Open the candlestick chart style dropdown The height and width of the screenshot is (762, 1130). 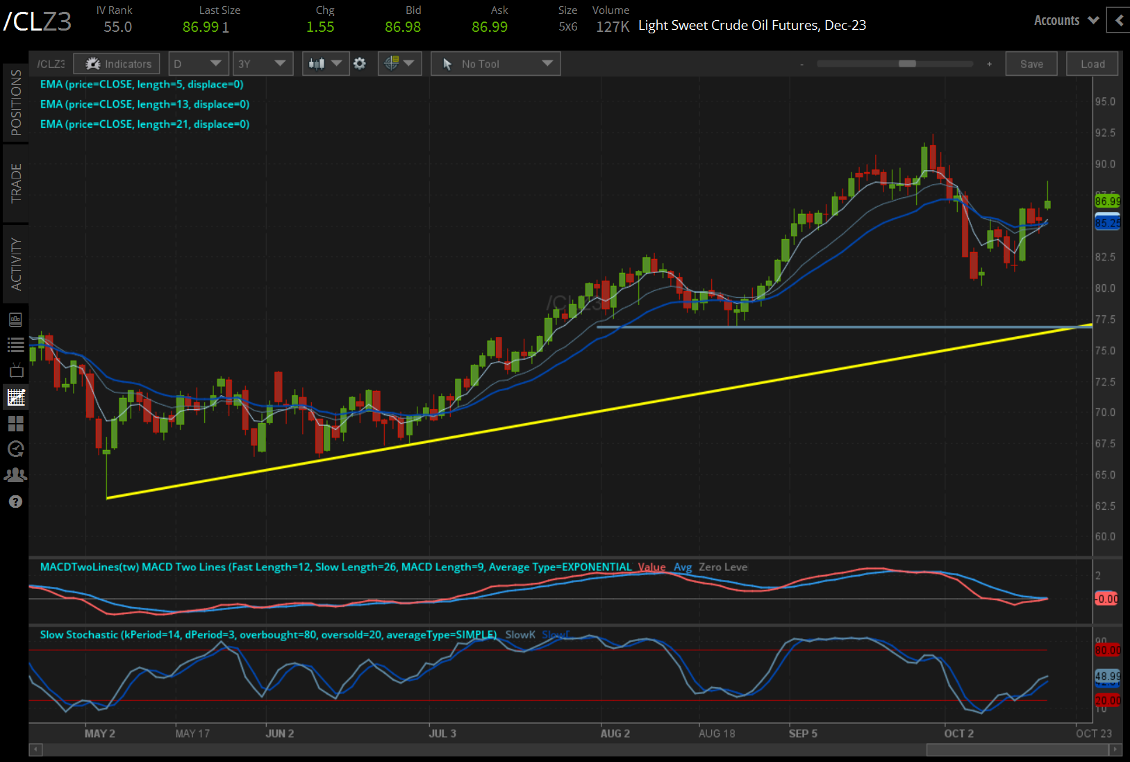click(325, 64)
